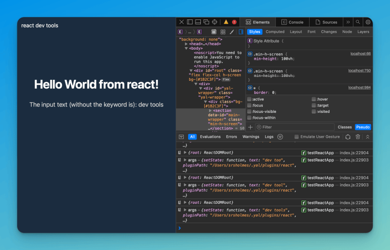Toggle the Classes button
This screenshot has height=250, width=390.
click(x=345, y=127)
